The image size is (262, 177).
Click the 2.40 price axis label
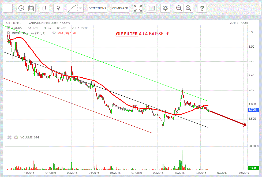(x=252, y=76)
